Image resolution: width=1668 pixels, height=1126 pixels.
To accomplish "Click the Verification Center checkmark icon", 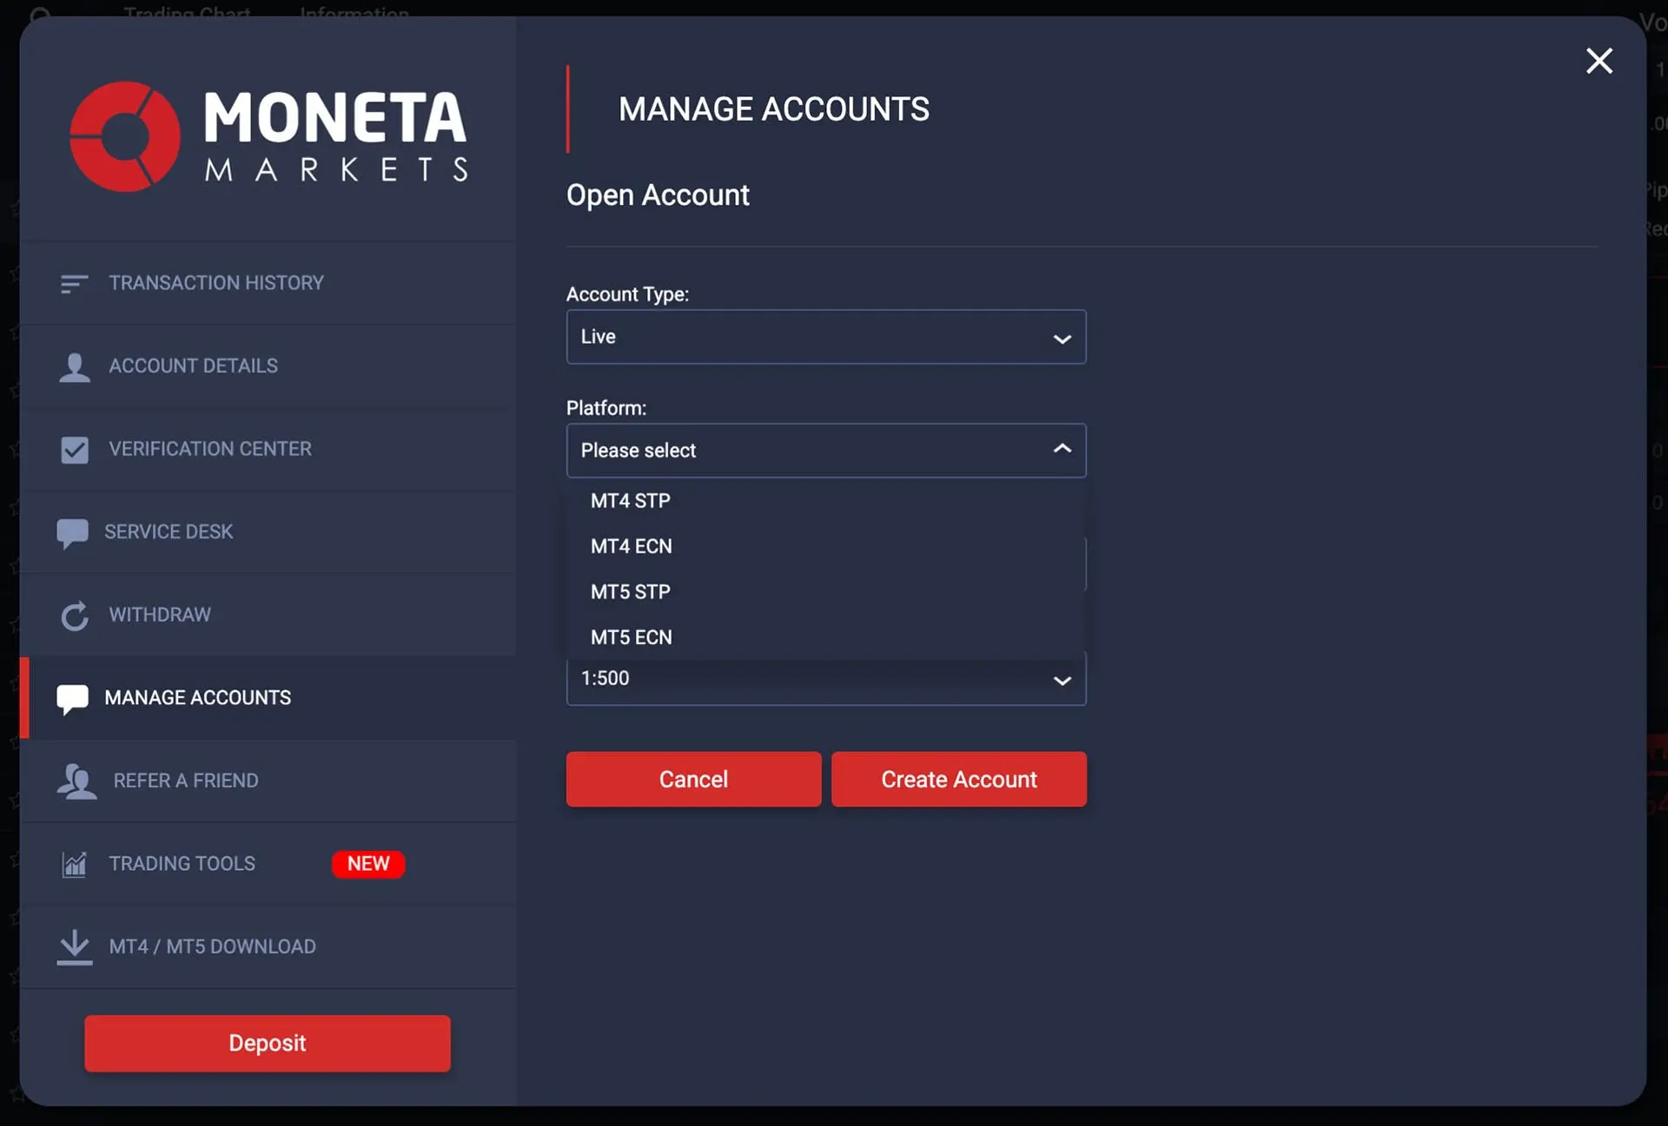I will [x=74, y=450].
